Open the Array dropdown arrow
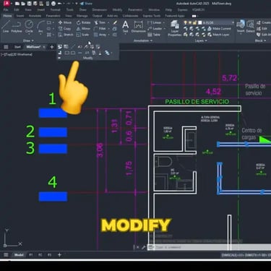Screen dimensions: 271x271 108,35
